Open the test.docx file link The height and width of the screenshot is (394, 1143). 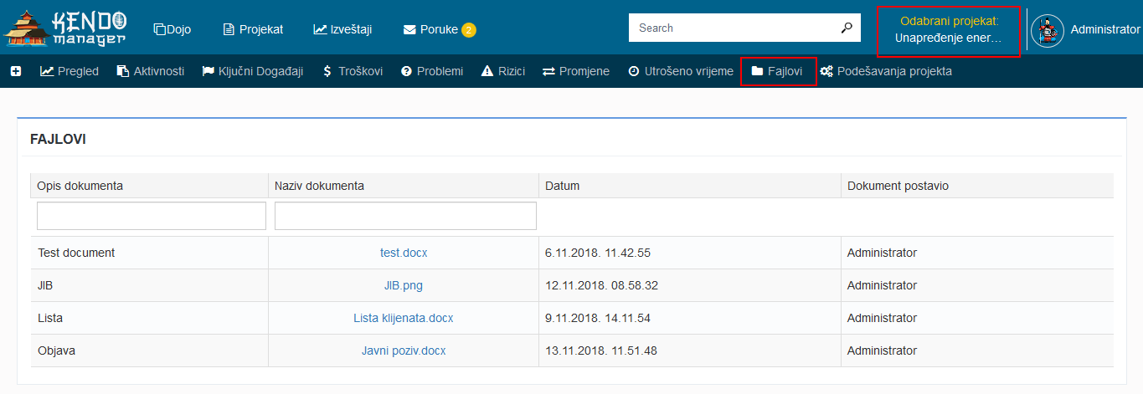404,253
